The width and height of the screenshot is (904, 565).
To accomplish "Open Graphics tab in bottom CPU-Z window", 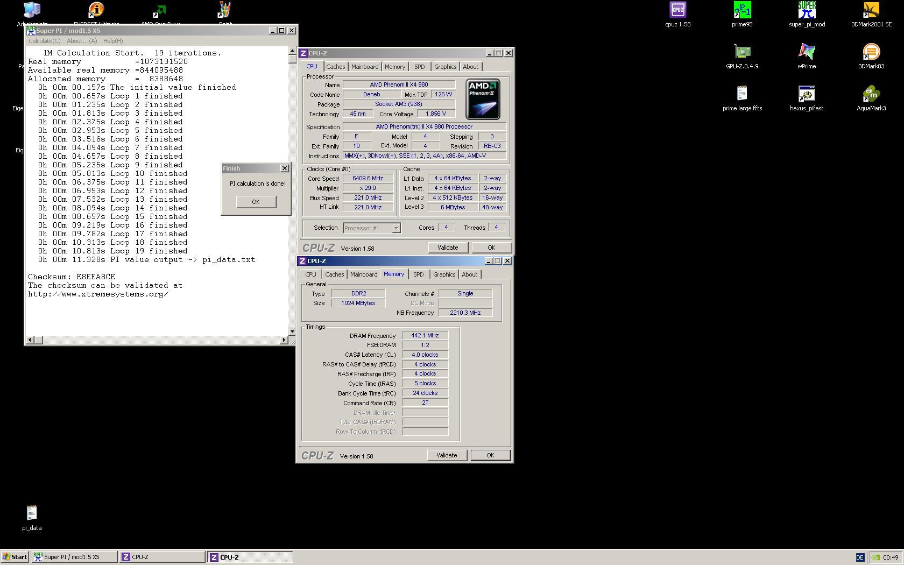I will 444,274.
